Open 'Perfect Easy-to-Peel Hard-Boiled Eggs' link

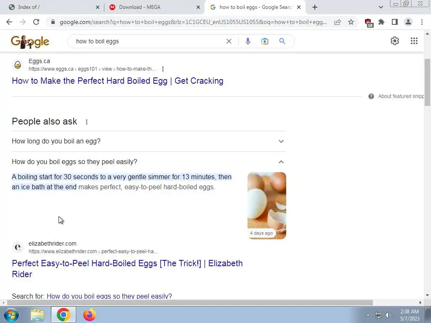(127, 269)
